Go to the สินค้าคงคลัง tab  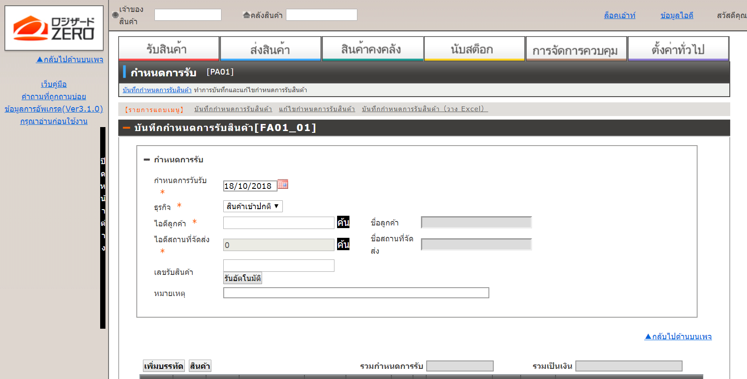pyautogui.click(x=372, y=49)
